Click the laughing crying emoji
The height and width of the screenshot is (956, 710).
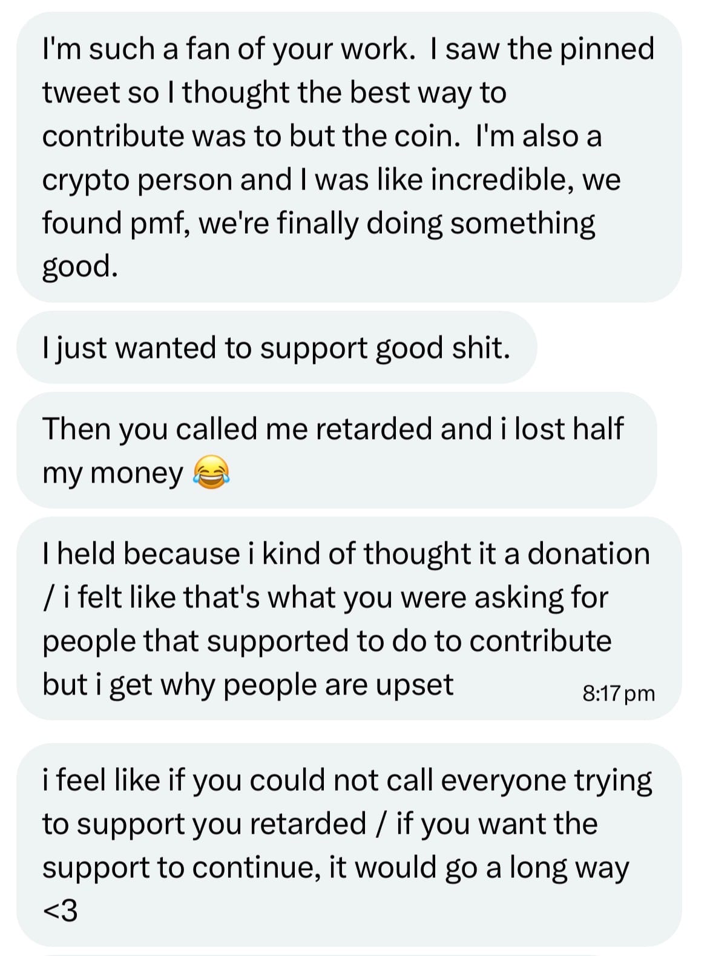click(211, 473)
